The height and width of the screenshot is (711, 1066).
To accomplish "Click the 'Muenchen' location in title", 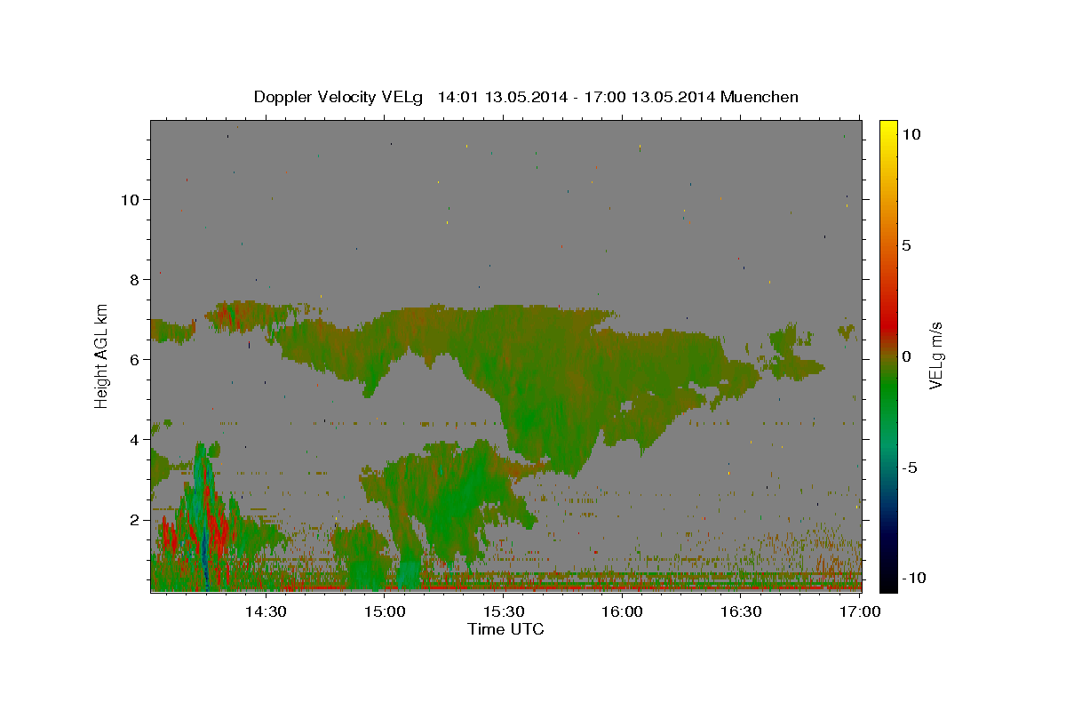I will click(x=760, y=97).
